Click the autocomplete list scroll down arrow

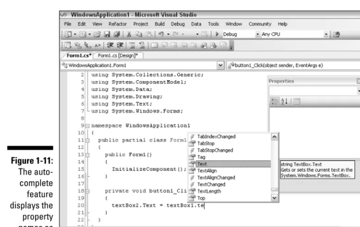pos(274,198)
